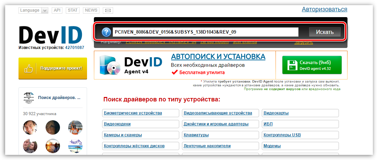The image size is (378, 160).
Task: Click the Авторизоваться login link
Action: pyautogui.click(x=324, y=9)
